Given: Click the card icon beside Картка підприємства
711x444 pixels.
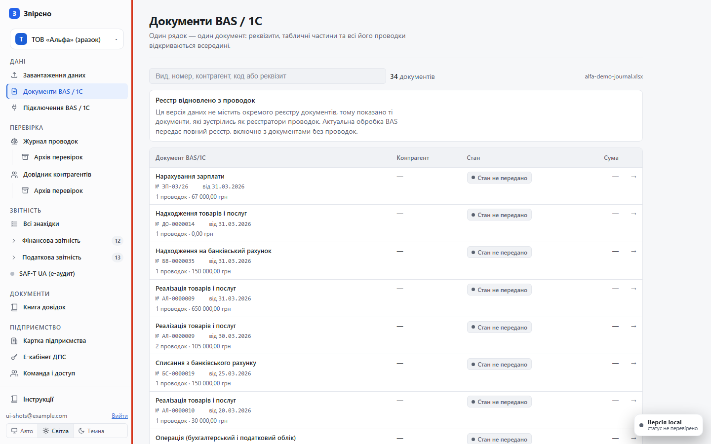Looking at the screenshot, I should (14, 341).
